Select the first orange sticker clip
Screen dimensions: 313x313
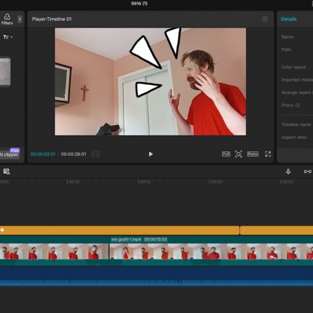click(x=119, y=230)
